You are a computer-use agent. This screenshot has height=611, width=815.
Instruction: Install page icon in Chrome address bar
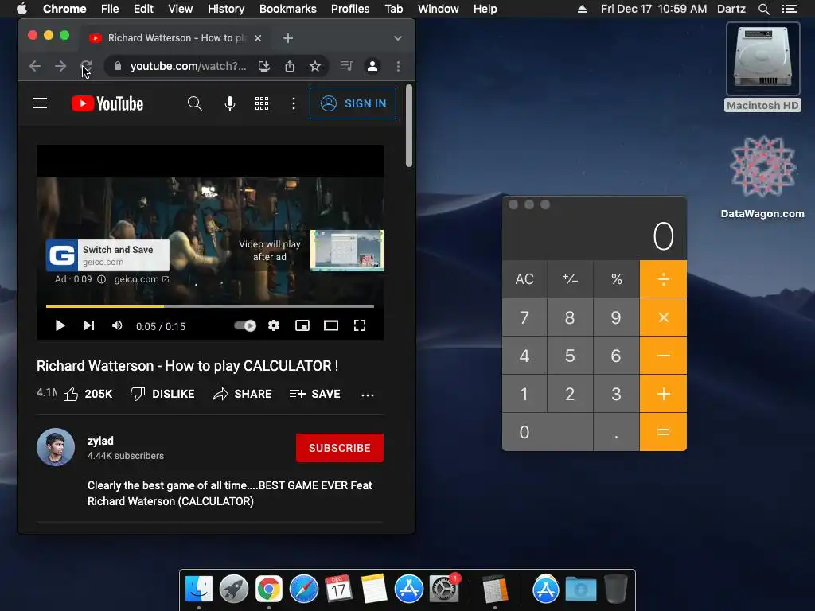click(x=264, y=66)
